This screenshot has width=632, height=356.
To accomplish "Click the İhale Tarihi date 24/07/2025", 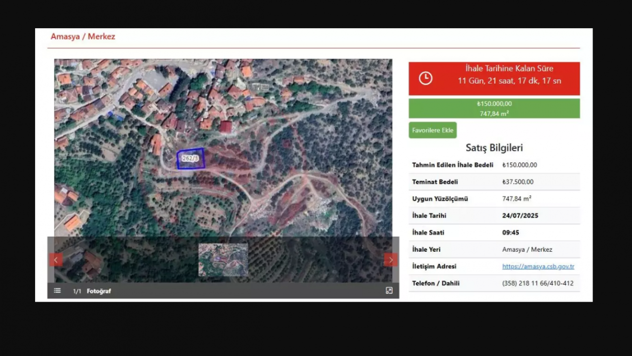I will tap(520, 216).
